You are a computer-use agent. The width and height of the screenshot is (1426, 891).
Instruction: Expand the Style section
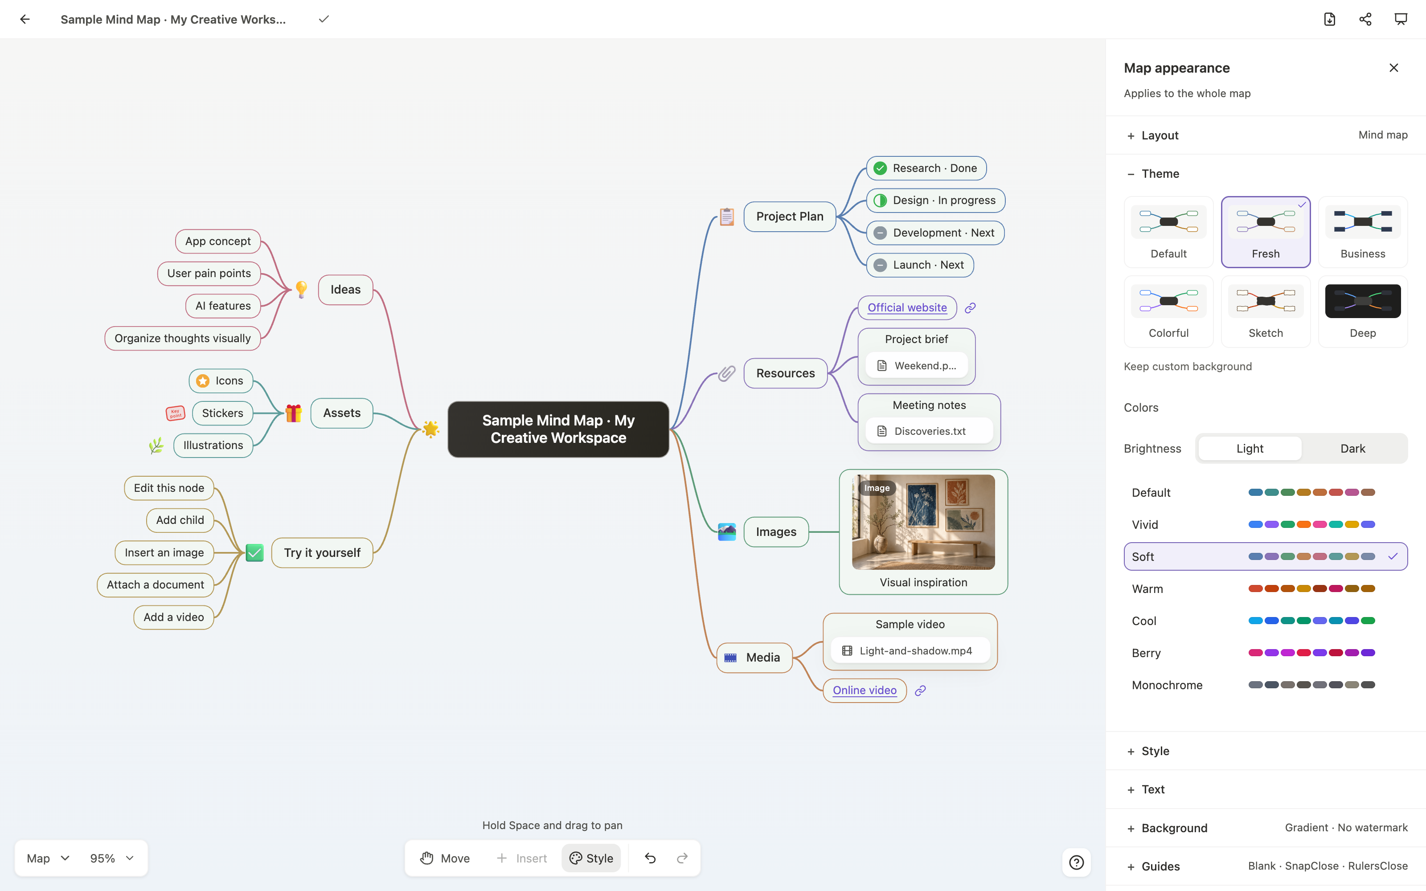1265,751
